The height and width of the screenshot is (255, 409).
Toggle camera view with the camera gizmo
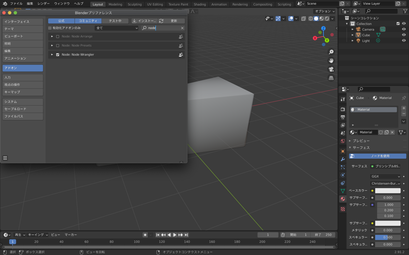(x=331, y=69)
